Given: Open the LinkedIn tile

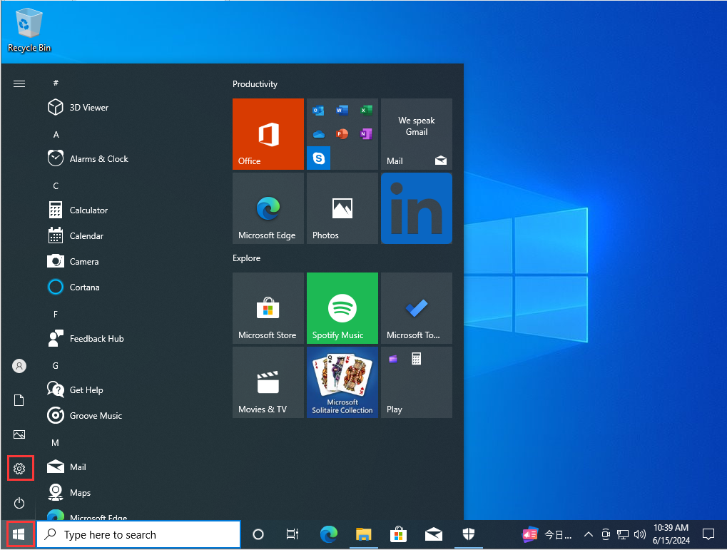Looking at the screenshot, I should click(x=417, y=208).
